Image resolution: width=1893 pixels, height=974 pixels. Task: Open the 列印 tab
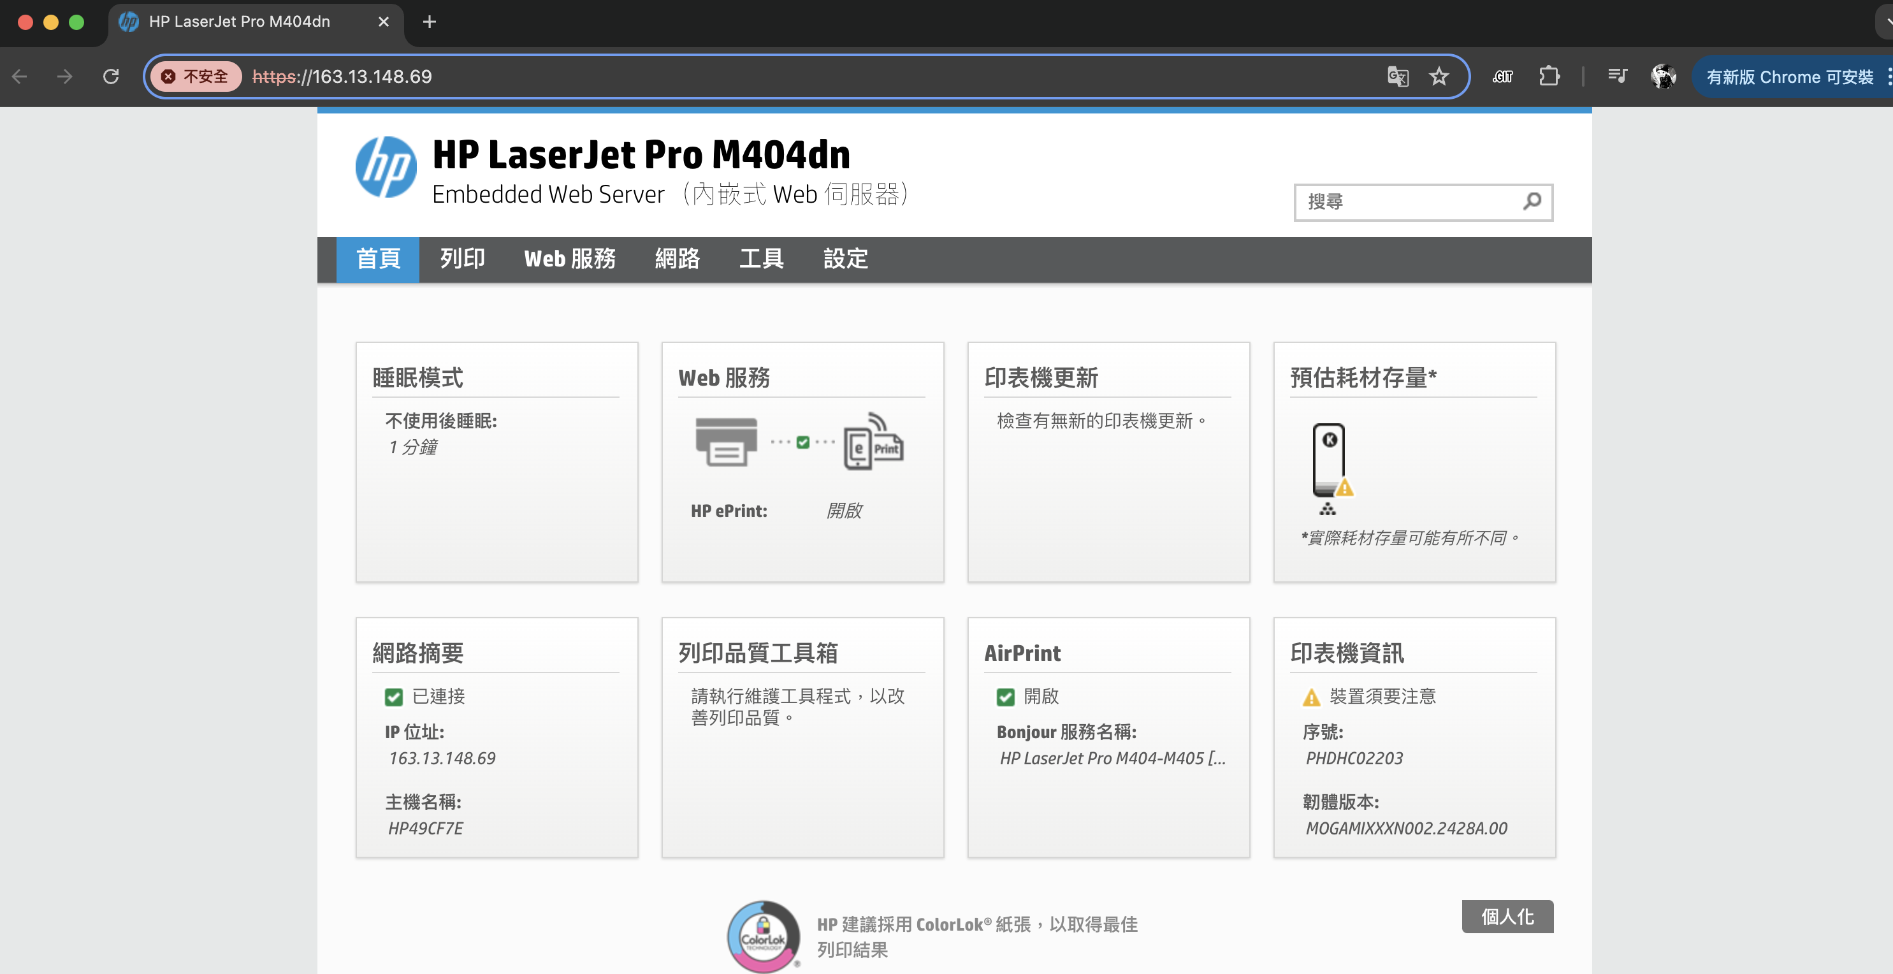pos(462,259)
